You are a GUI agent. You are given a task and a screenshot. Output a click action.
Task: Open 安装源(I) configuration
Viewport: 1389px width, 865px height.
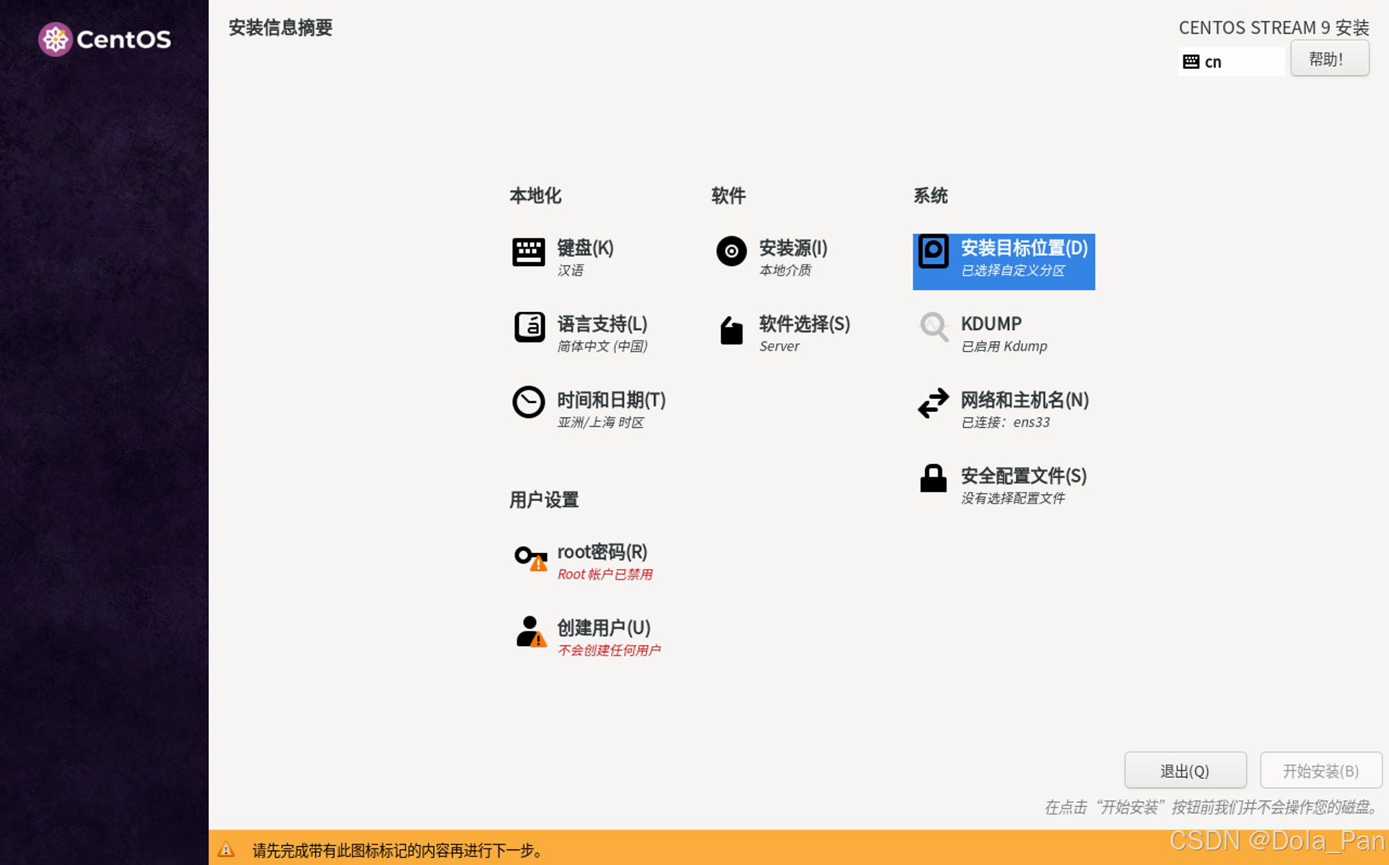(793, 248)
